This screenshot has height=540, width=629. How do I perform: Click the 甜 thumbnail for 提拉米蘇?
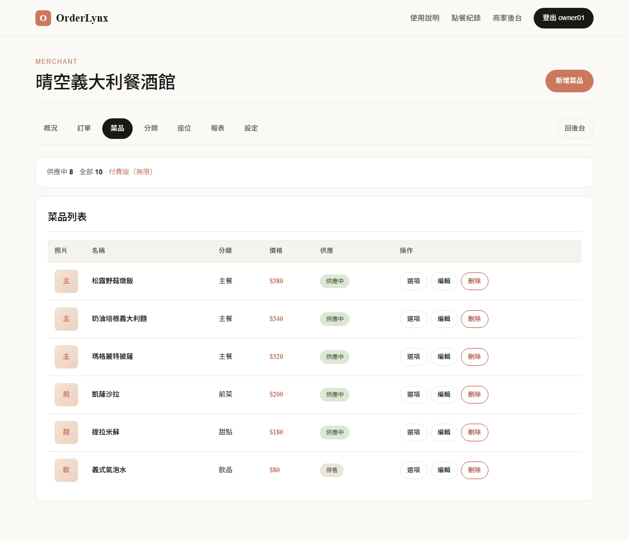[66, 432]
